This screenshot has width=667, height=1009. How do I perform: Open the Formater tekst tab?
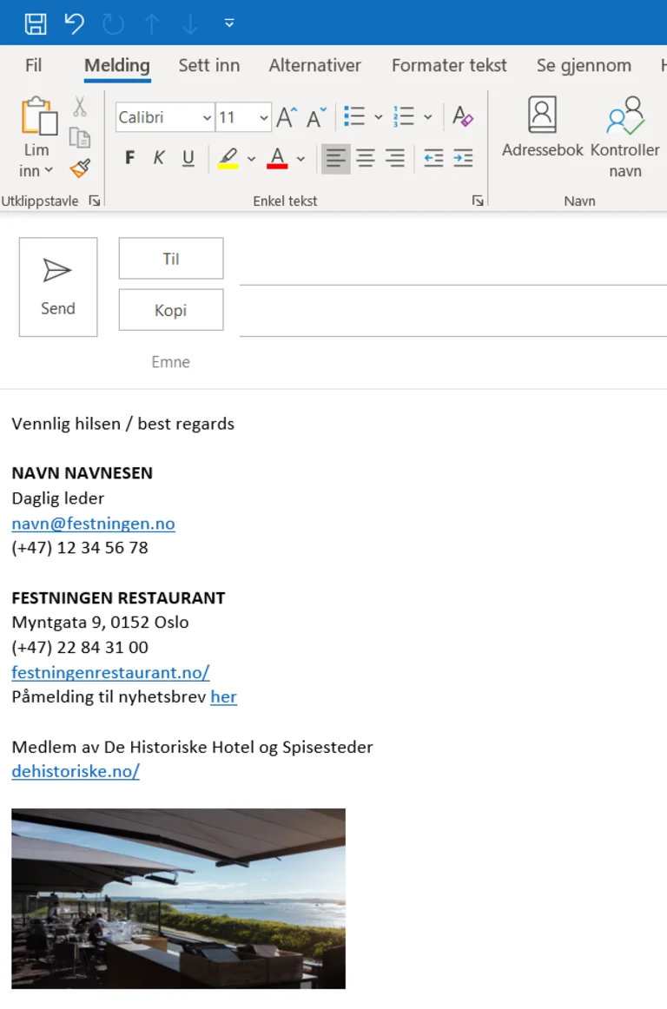click(449, 66)
